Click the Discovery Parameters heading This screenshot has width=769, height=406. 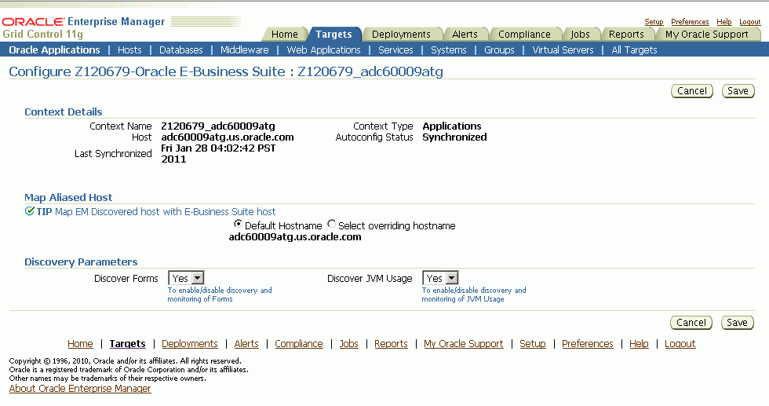(81, 262)
